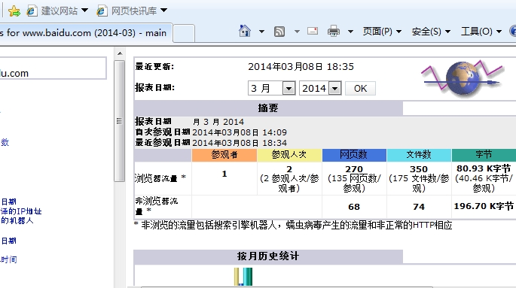516x288 pixels.
Task: Open the 工具(O) menu
Action: pos(481,32)
